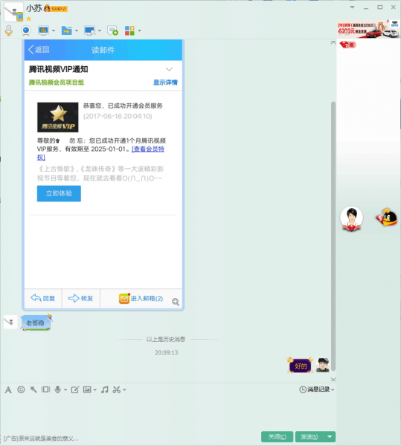The width and height of the screenshot is (401, 446).
Task: Expand the remote desktop dropdown arrow
Action: pyautogui.click(x=100, y=30)
